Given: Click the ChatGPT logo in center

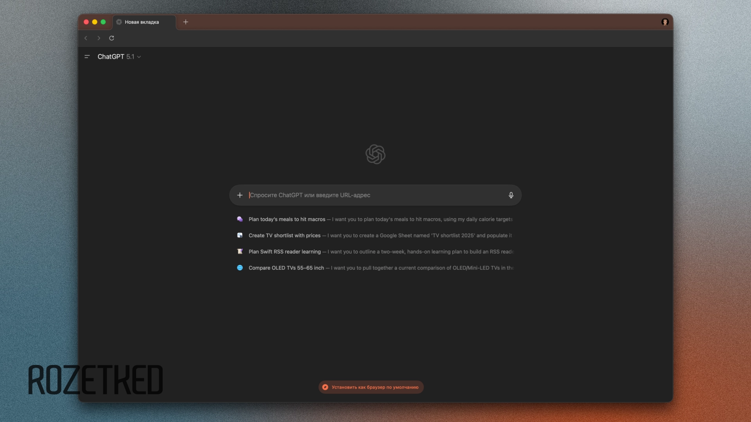Looking at the screenshot, I should 375,154.
